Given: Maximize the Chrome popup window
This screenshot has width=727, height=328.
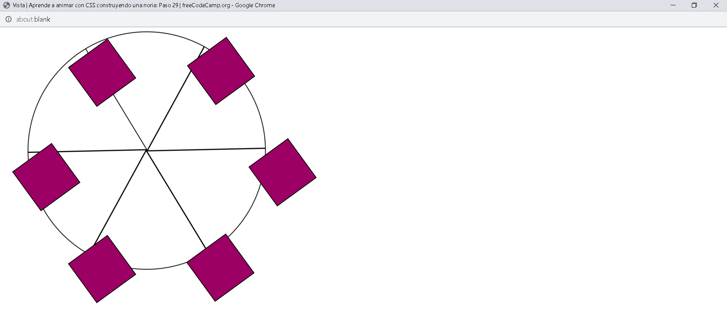Looking at the screenshot, I should pyautogui.click(x=694, y=5).
